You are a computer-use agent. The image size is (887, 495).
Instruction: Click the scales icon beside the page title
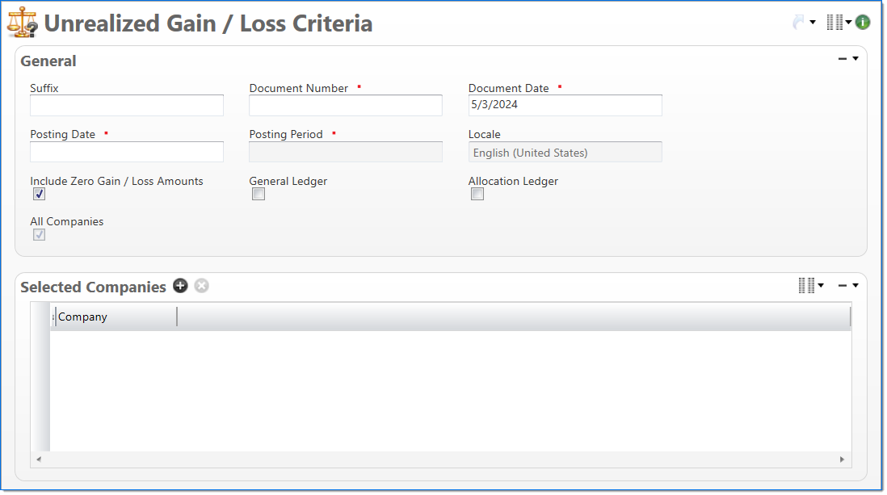tap(22, 23)
